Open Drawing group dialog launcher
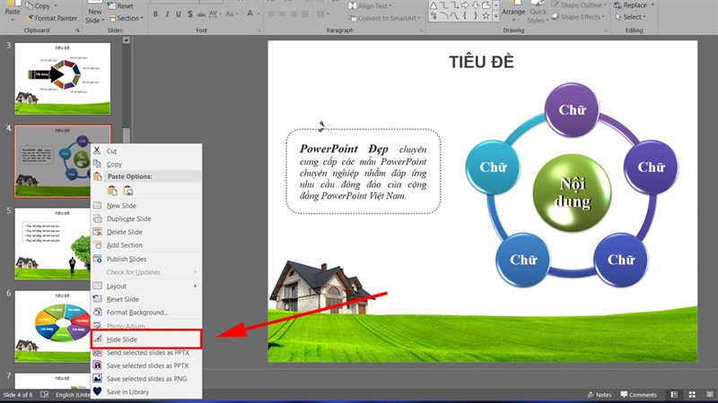The image size is (718, 403). (605, 30)
